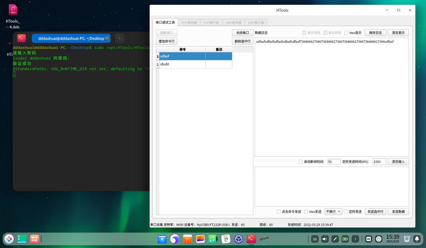Enable the Hex显示 checkbox
The width and height of the screenshot is (426, 248).
tap(346, 33)
